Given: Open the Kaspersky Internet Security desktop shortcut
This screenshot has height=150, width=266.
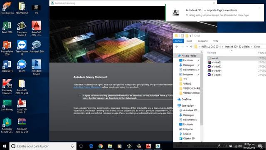Looking at the screenshot, I should pos(7,87).
